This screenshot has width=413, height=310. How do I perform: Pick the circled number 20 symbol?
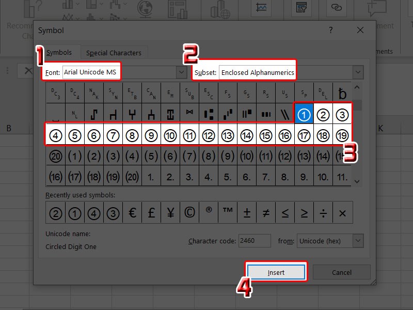point(56,156)
